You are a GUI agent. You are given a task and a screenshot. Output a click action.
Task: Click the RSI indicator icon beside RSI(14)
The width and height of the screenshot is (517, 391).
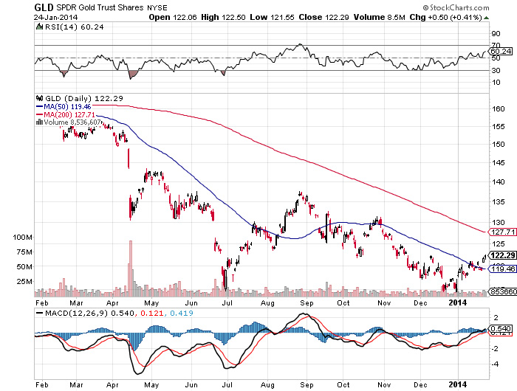pos(39,27)
